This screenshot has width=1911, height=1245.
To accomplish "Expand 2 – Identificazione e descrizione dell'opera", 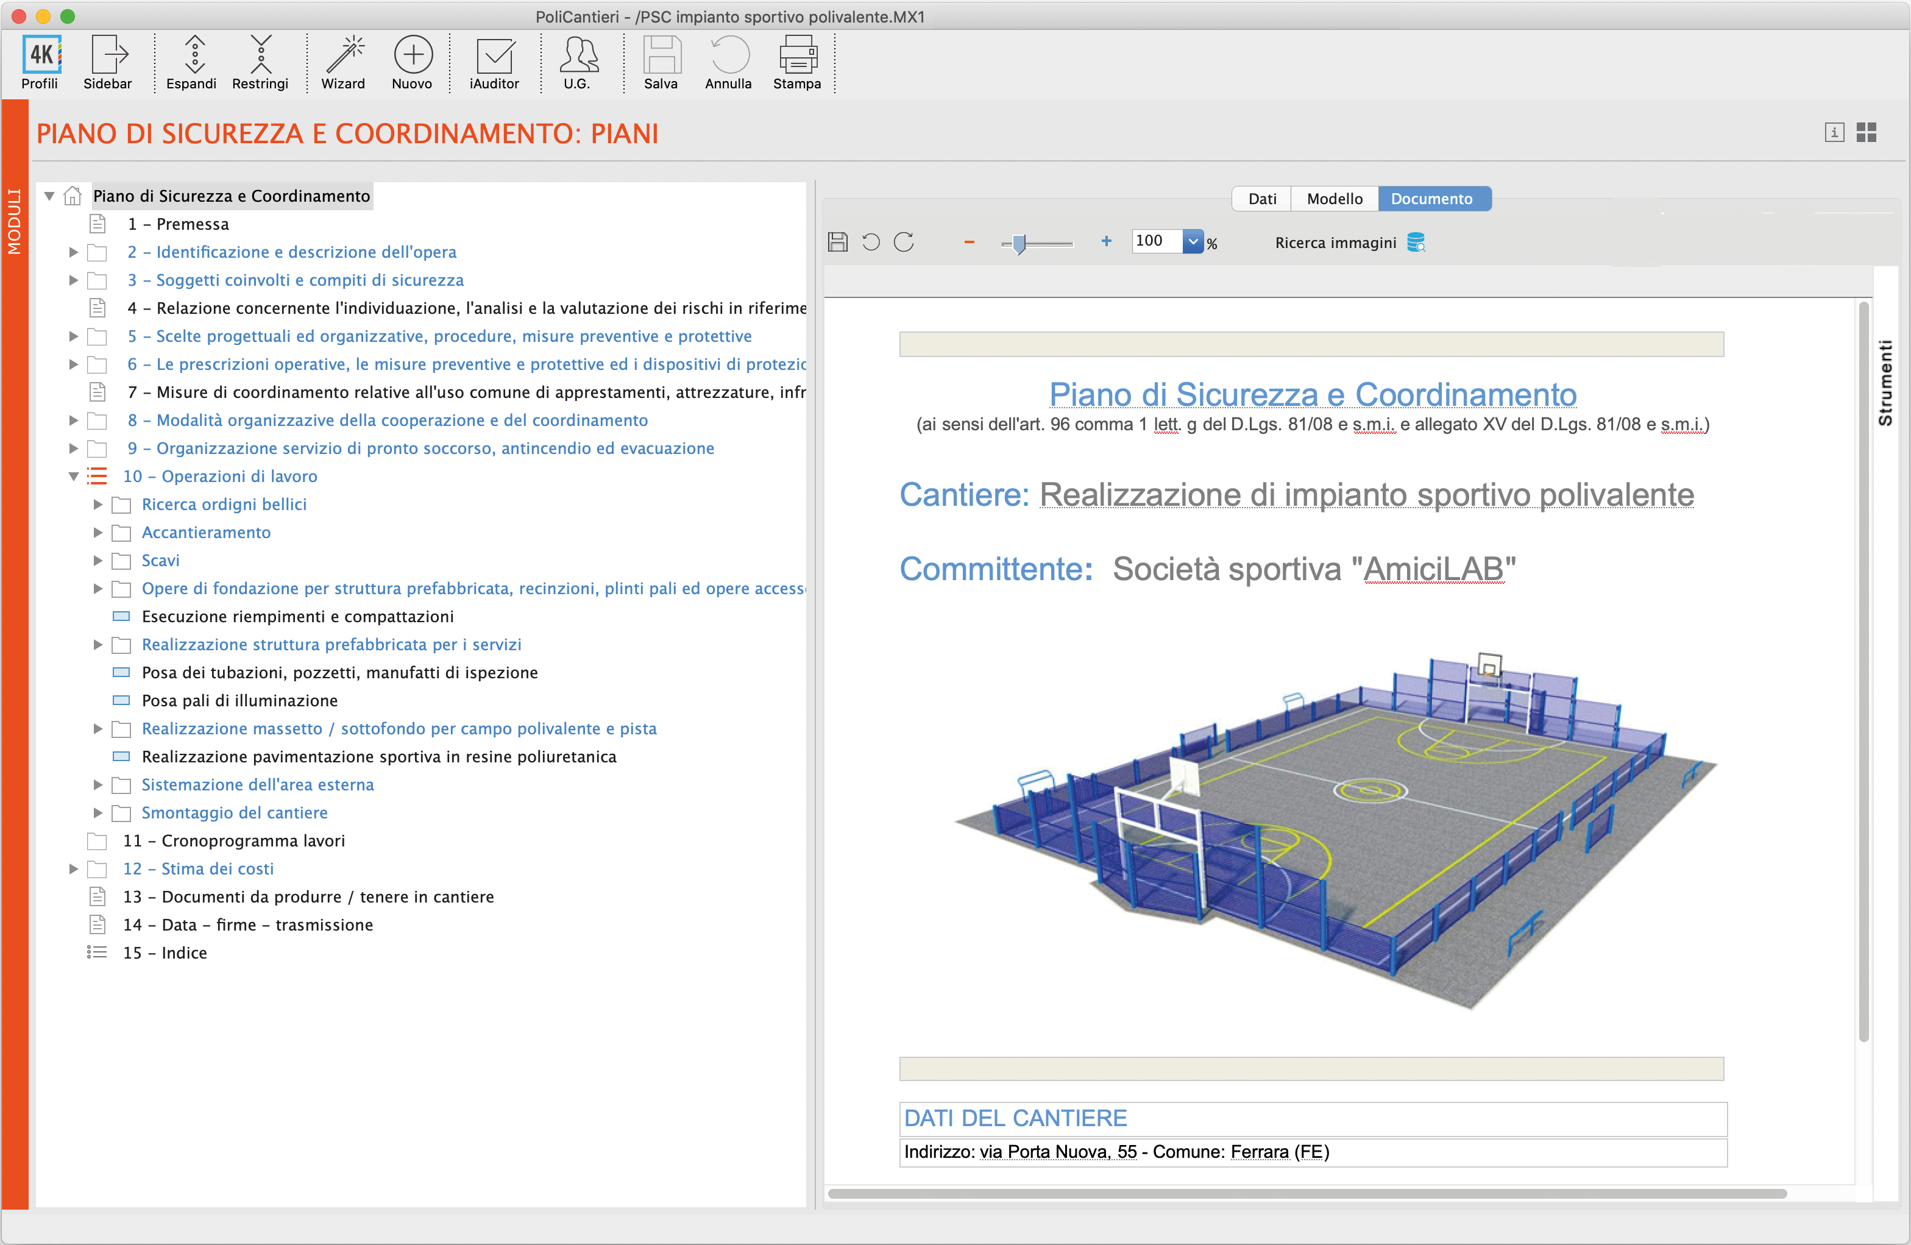I will (73, 252).
